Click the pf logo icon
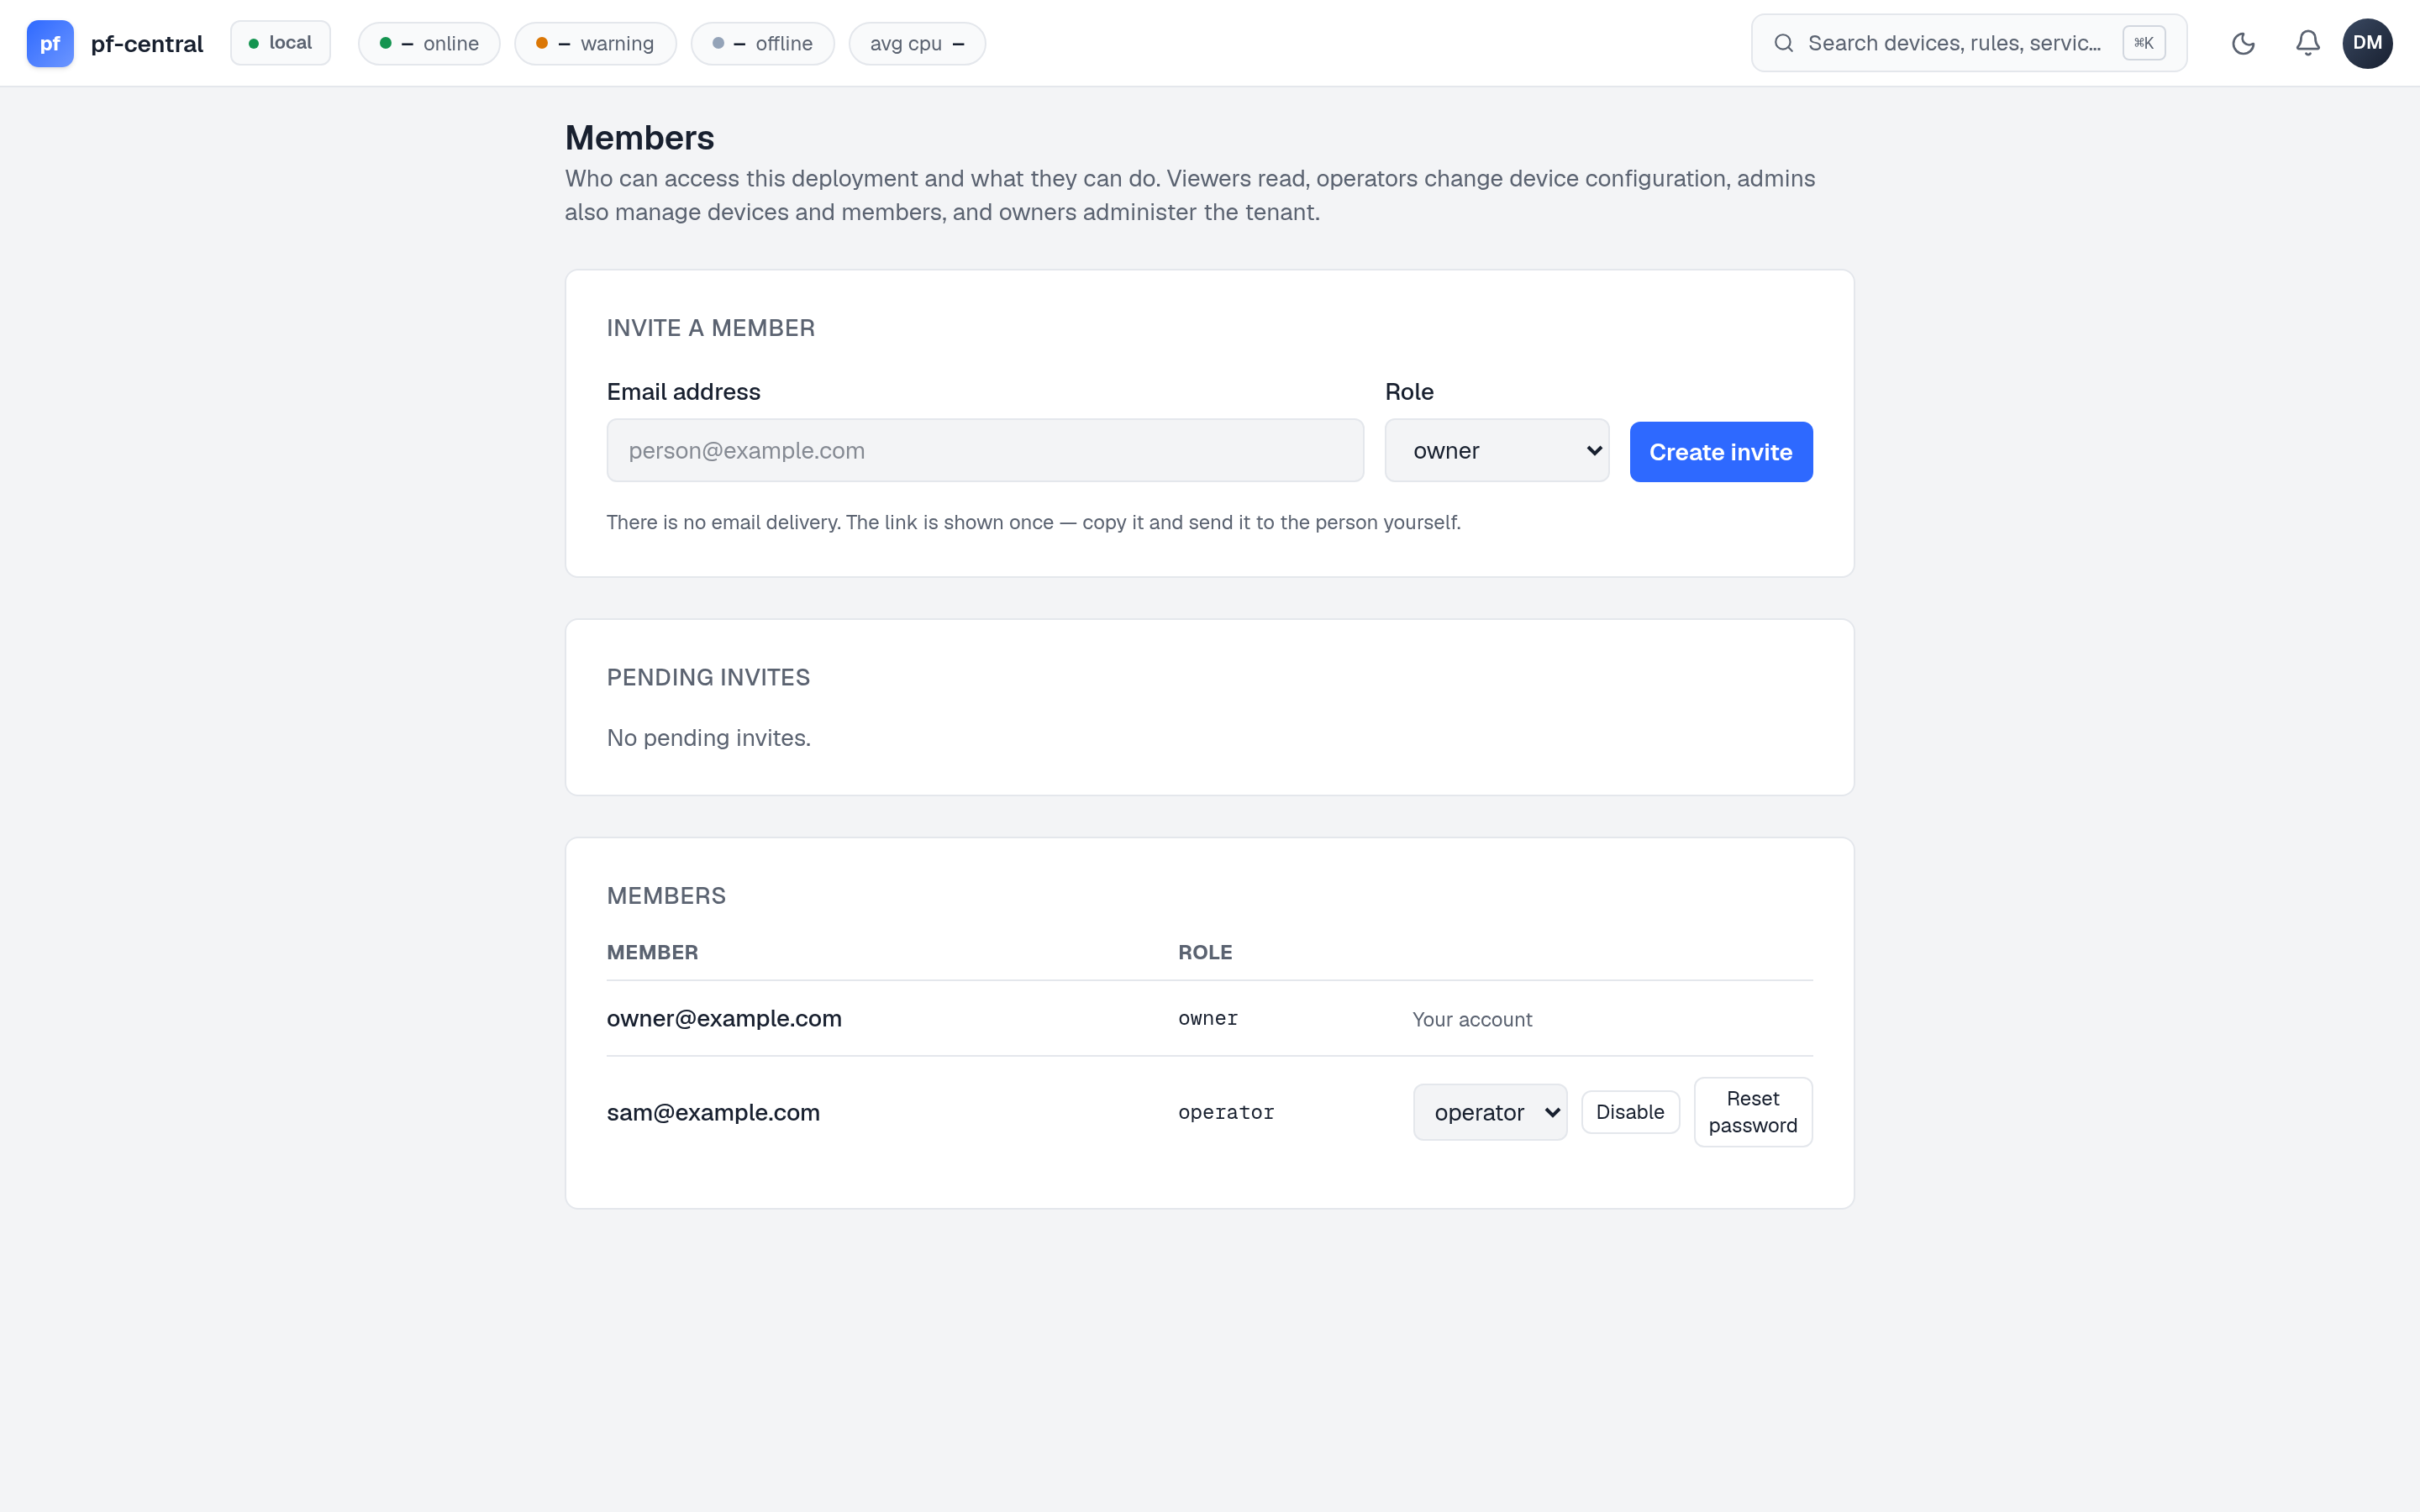Viewport: 2420px width, 1512px height. coord(50,43)
